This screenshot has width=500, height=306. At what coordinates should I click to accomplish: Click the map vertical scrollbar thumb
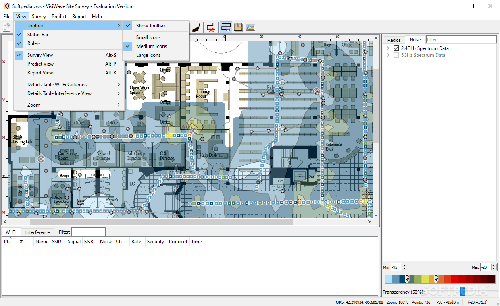tap(376, 105)
